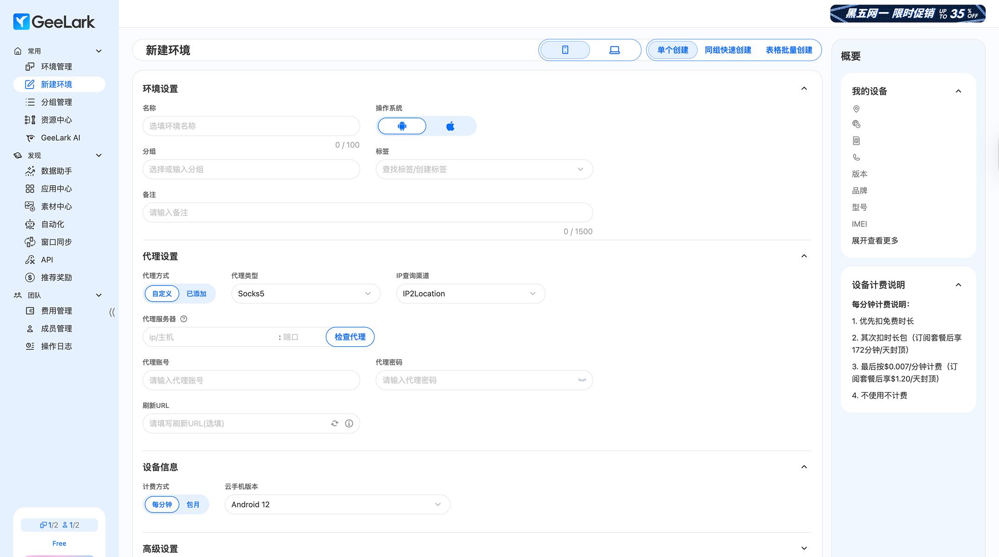Click the 名称 environment name input field
The width and height of the screenshot is (999, 557).
click(251, 126)
